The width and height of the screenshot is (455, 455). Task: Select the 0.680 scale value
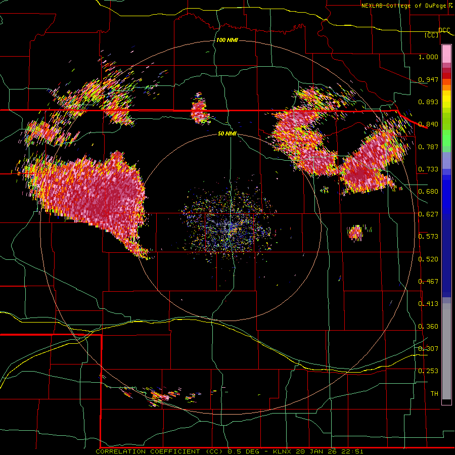pyautogui.click(x=428, y=192)
